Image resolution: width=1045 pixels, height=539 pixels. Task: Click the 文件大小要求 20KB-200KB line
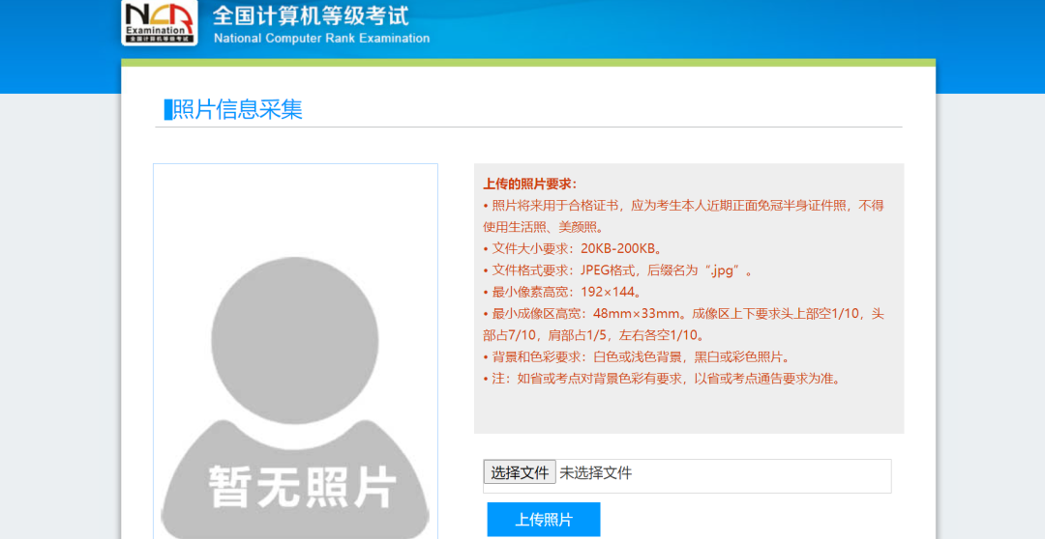coord(574,249)
